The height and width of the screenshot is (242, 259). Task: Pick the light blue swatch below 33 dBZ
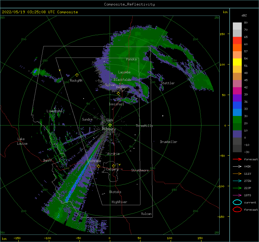tap(237, 113)
